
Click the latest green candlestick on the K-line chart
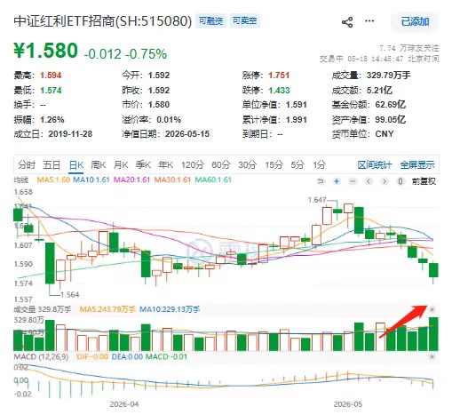pos(433,270)
